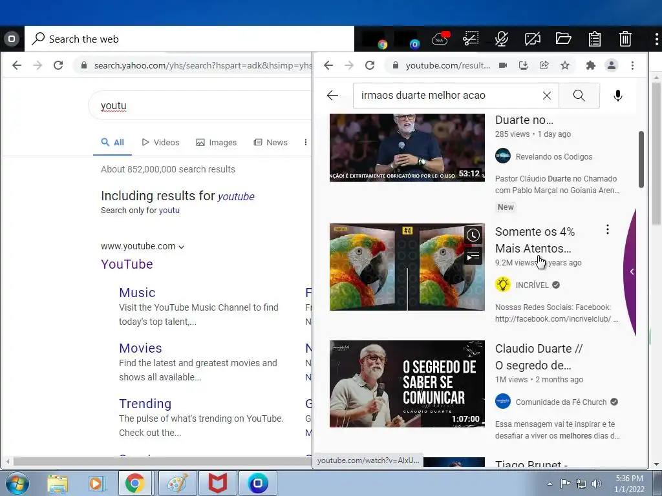Viewport: 662px width, 496px height.
Task: Open Comunidade da Fé Church channel name
Action: 561,402
